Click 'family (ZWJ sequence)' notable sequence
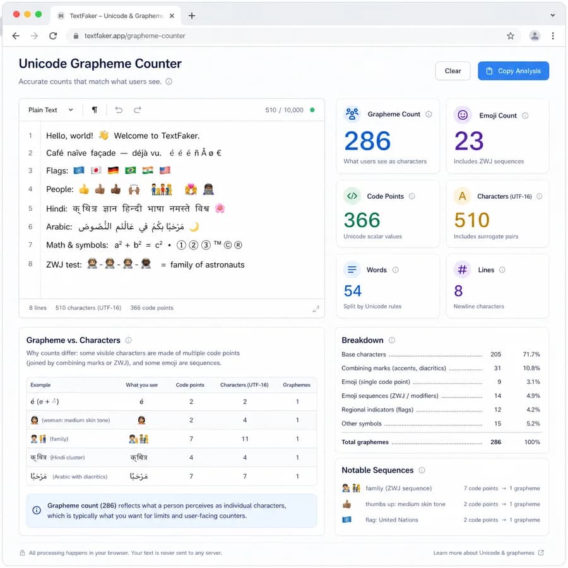This screenshot has width=568, height=568. [x=441, y=488]
